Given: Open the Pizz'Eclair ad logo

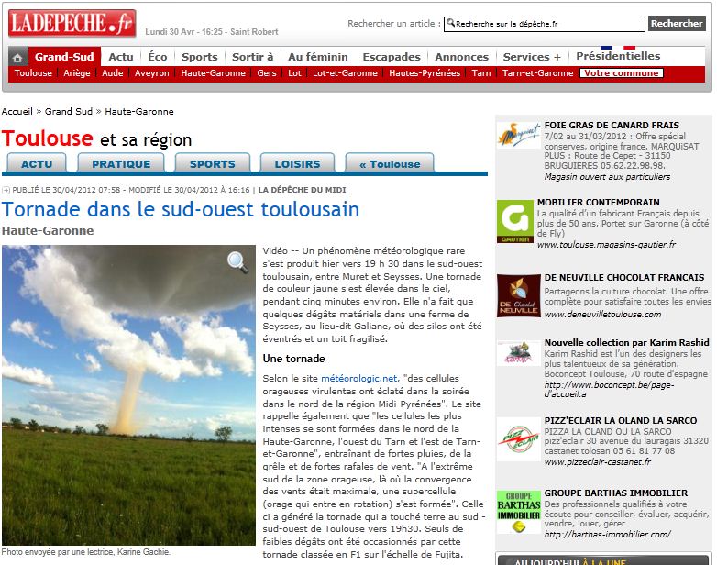Looking at the screenshot, I should tap(518, 441).
